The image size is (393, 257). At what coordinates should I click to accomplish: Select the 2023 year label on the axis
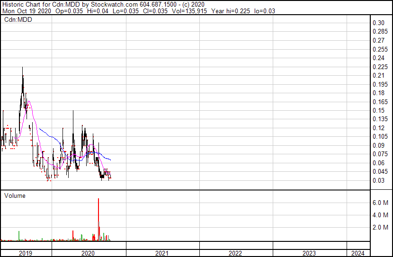pos(309,253)
